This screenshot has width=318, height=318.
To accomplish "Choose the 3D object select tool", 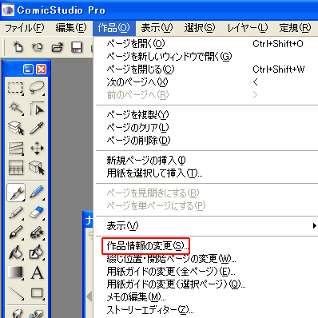I will [37, 168].
